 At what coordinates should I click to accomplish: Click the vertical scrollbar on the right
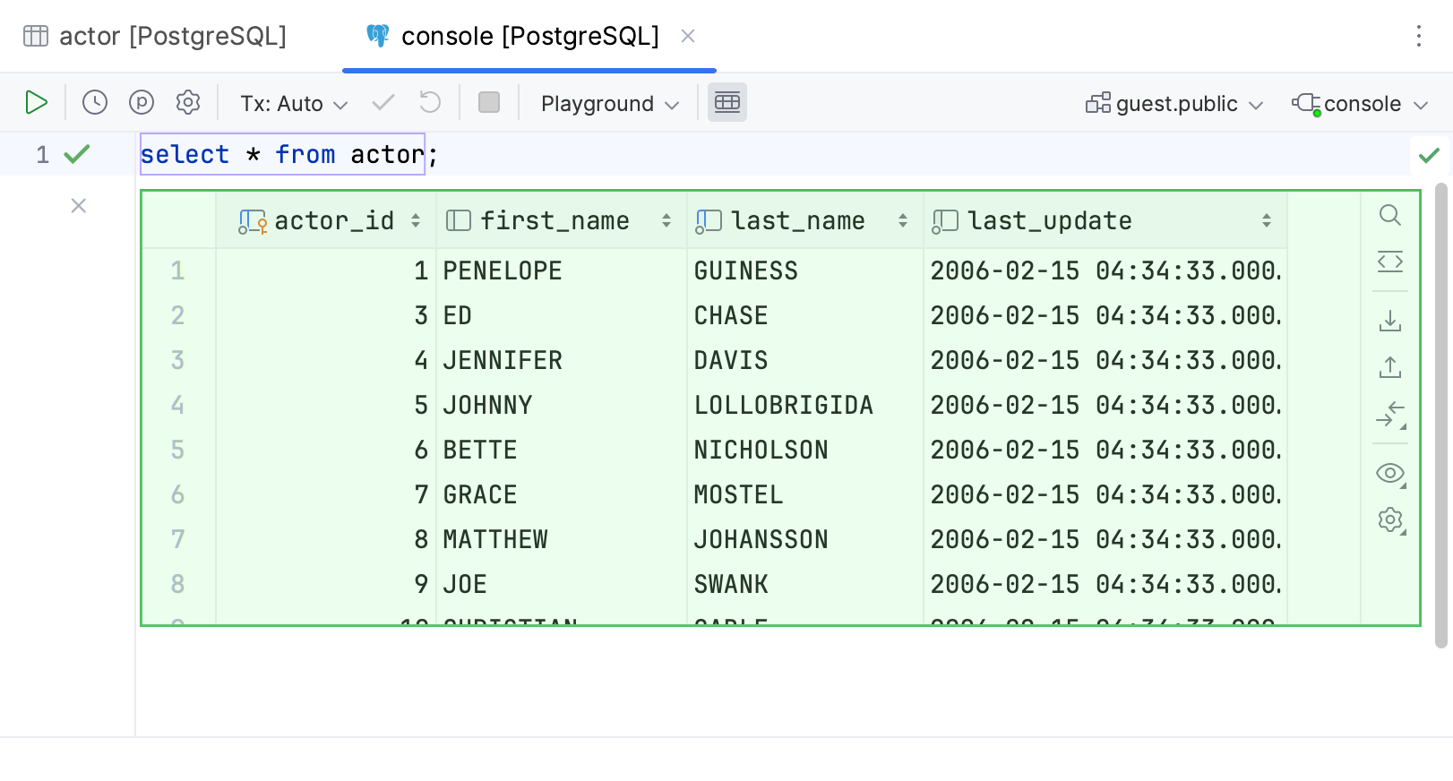point(1440,412)
